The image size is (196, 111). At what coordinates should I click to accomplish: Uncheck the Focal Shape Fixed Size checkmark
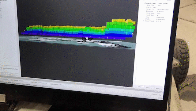click(158, 15)
